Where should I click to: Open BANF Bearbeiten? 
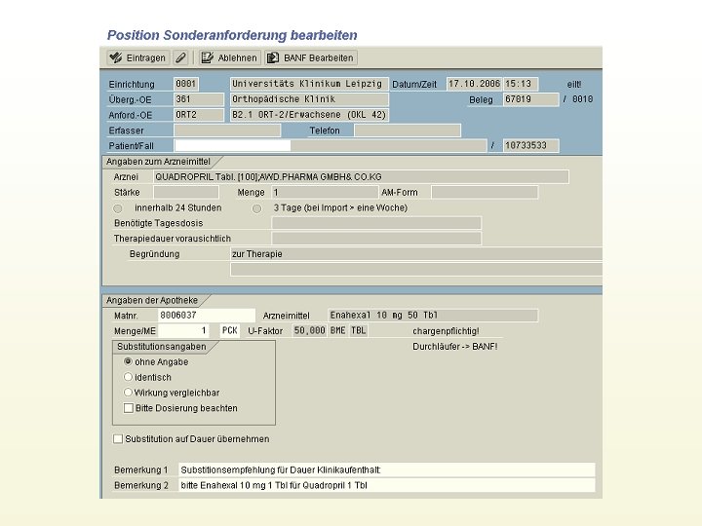(x=311, y=57)
